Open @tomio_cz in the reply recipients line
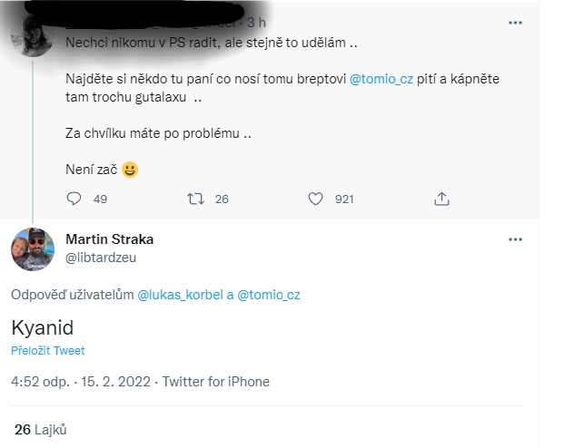This screenshot has width=565, height=448. 269,295
